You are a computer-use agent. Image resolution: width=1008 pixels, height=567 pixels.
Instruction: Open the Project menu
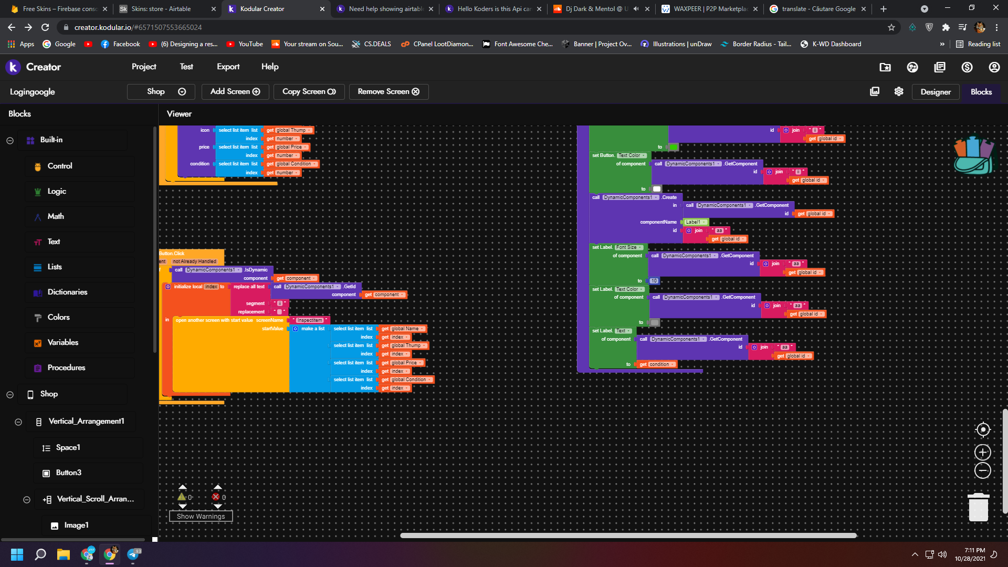click(144, 67)
